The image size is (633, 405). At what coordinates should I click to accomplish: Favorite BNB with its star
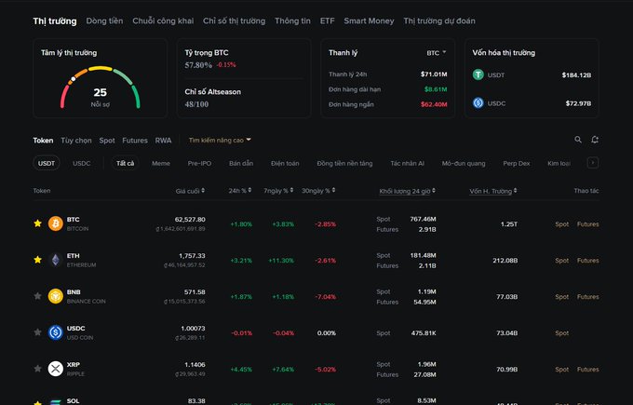click(x=37, y=296)
